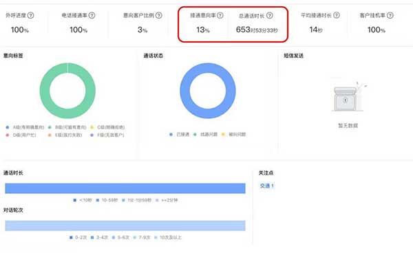Open the 平均接通时长 help icon
The height and width of the screenshot is (253, 413).
tap(337, 15)
